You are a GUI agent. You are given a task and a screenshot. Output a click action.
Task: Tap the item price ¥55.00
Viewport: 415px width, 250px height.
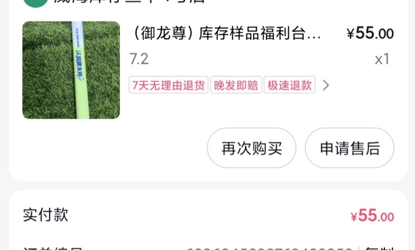[x=370, y=33]
